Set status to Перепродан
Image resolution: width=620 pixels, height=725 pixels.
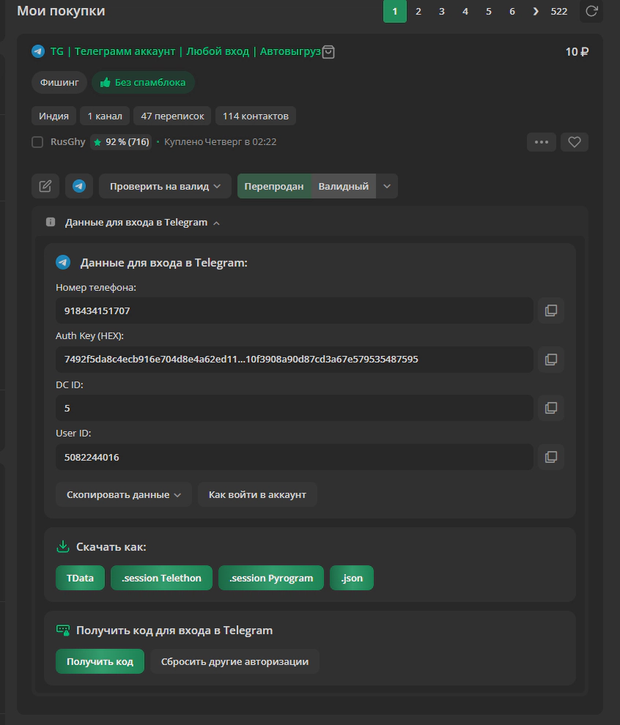pos(274,186)
